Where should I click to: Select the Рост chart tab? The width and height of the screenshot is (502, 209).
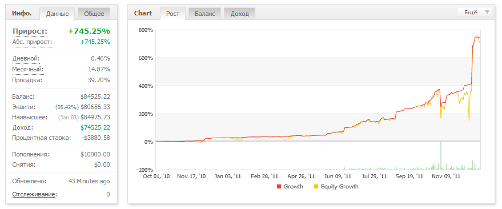(x=173, y=14)
